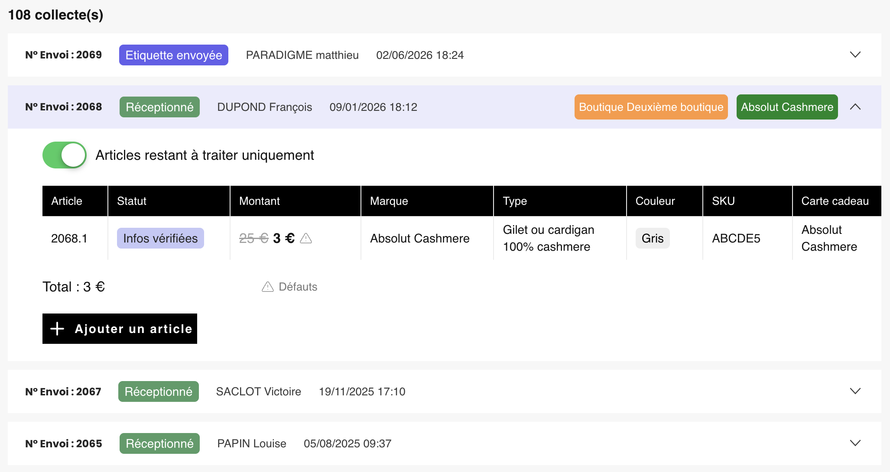Image resolution: width=890 pixels, height=472 pixels.
Task: Click the plus icon in Ajouter un article
Action: pos(57,329)
